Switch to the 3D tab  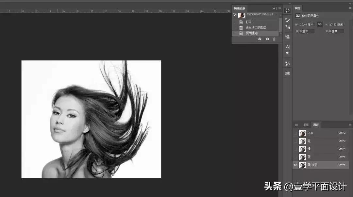[296, 125]
